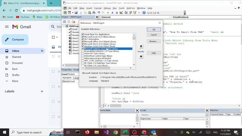Image resolution: width=242 pixels, height=136 pixels.
Task: Move reference priority up with the arrow
Action: (141, 46)
